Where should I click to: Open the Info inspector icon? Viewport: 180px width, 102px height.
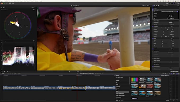(158, 6)
